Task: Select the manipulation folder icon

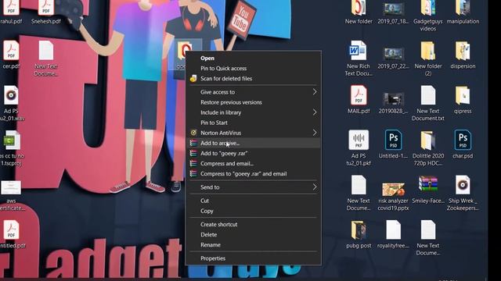Action: pyautogui.click(x=463, y=8)
